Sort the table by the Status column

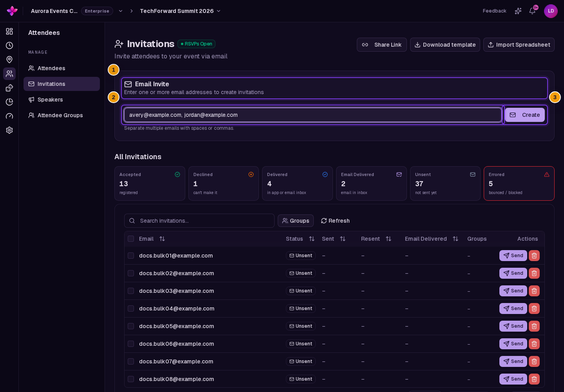(312, 239)
